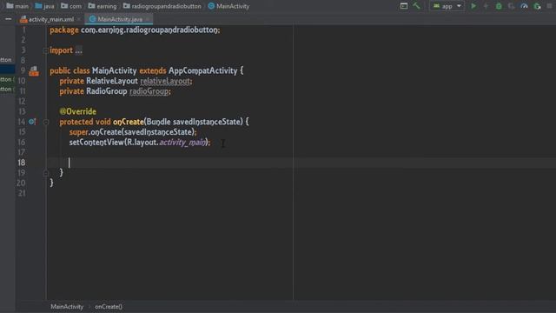The image size is (556, 313).
Task: Click the RadioGroup type on line 11
Action: [106, 91]
